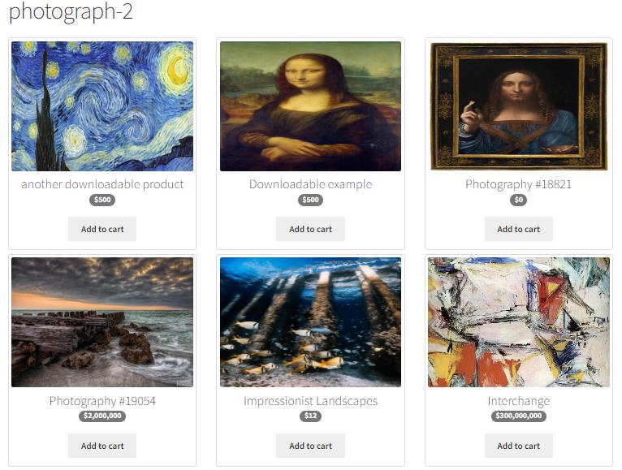The height and width of the screenshot is (470, 622).
Task: Add Photography #19054 to cart
Action: [x=102, y=446]
